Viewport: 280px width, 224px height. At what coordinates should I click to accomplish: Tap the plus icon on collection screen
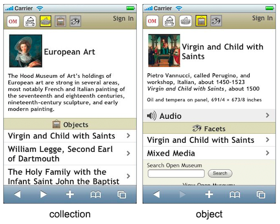[70, 194]
